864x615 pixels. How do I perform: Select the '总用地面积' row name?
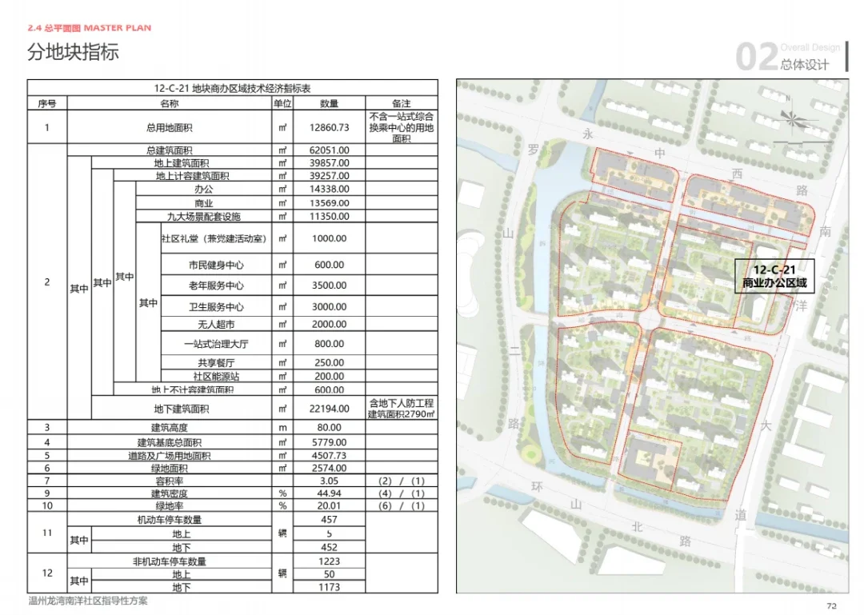click(169, 127)
